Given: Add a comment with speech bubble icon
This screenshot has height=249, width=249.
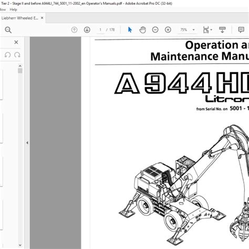Looking at the screenshot, I should [241, 30].
